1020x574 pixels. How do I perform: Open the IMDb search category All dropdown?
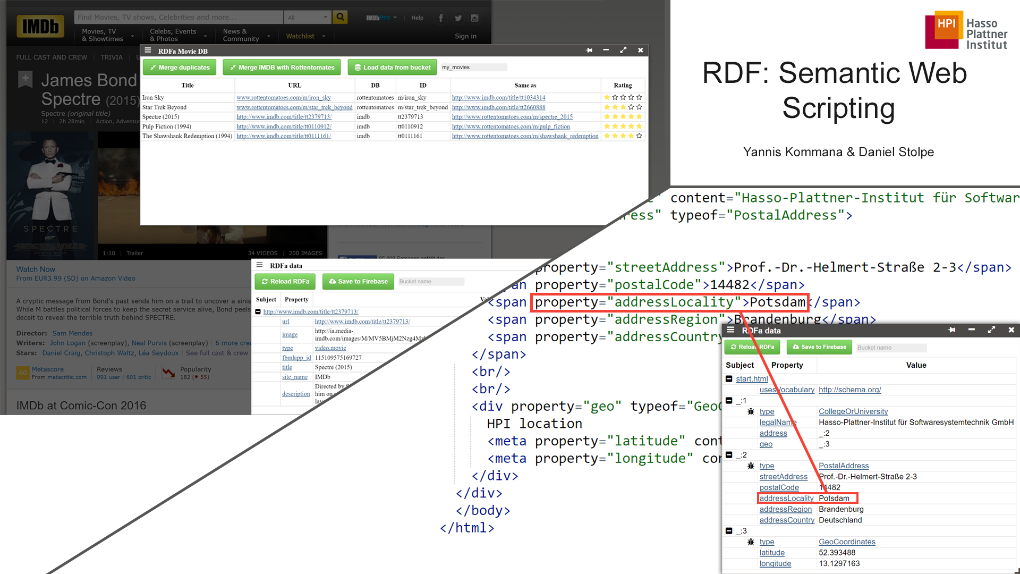308,18
